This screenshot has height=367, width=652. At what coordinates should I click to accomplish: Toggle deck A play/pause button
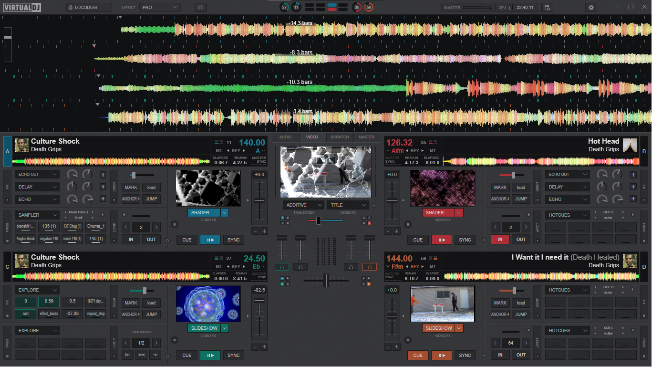pos(210,240)
